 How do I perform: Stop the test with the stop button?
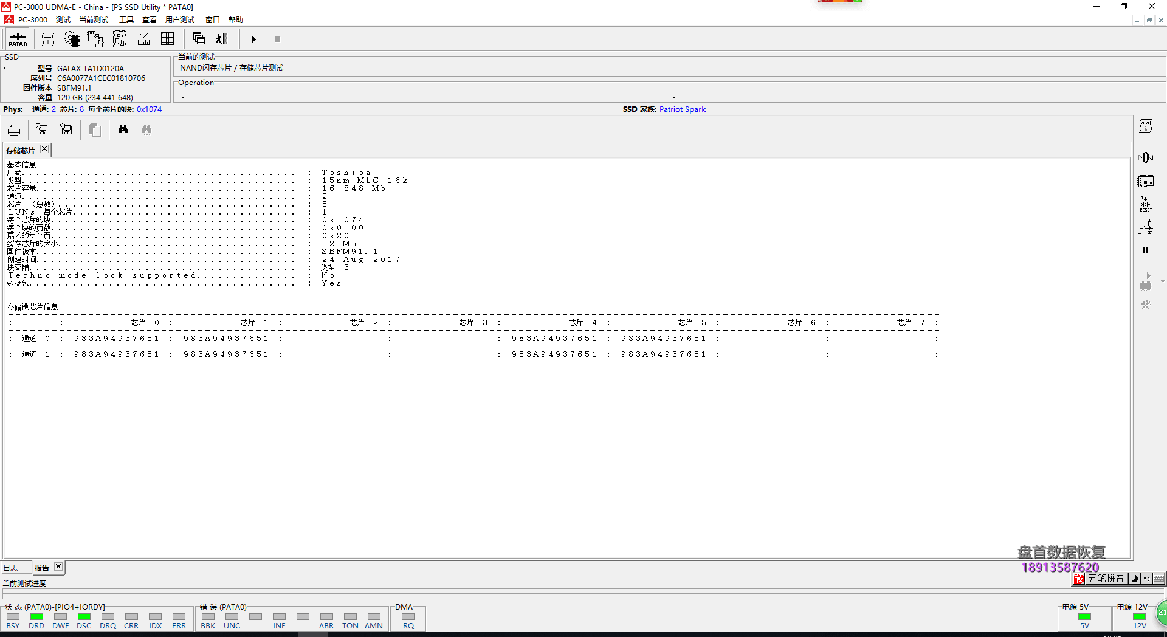277,40
